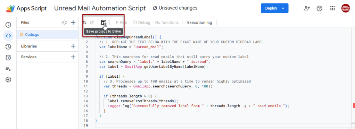Add a library with the plus icon

[73, 46]
